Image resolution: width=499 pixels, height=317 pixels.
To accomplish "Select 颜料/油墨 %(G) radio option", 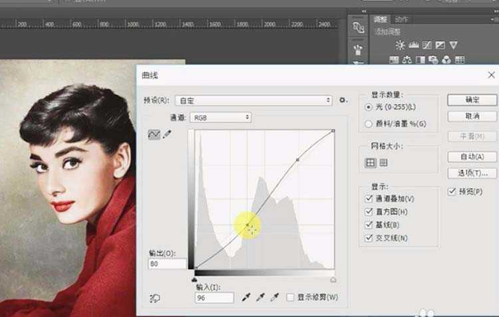I will 369,124.
